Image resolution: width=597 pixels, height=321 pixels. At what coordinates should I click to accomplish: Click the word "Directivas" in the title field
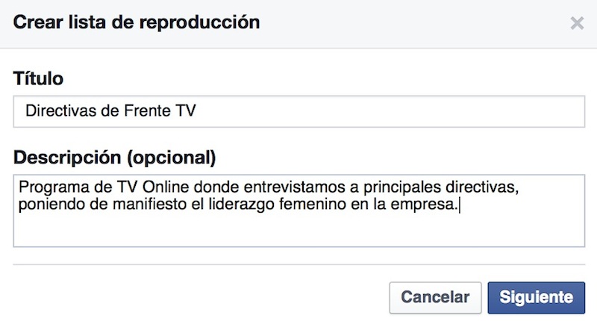pos(57,110)
